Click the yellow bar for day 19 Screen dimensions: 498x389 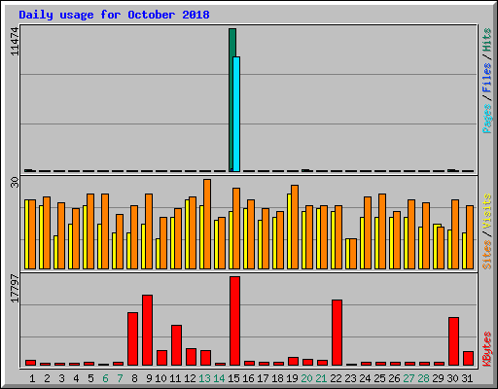(x=289, y=231)
